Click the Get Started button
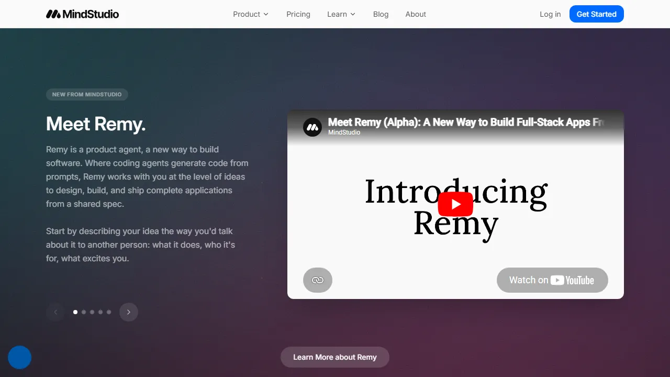The height and width of the screenshot is (377, 670). [x=597, y=14]
